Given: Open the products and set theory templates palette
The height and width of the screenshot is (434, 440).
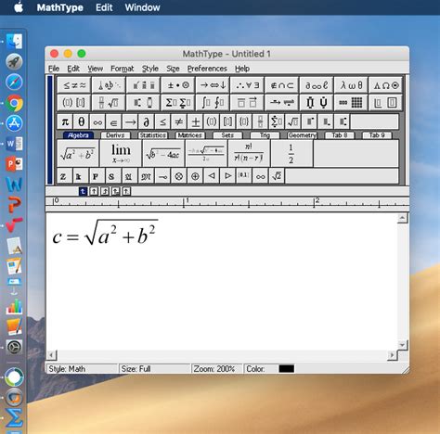Looking at the screenshot, I should tap(317, 103).
